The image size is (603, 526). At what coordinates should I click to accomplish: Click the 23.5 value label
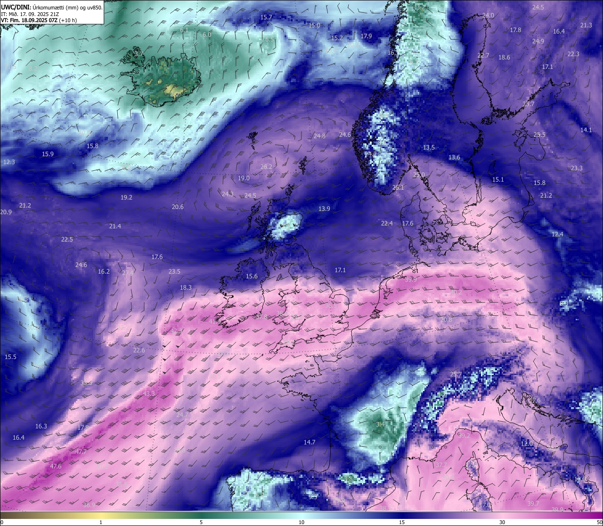tap(174, 272)
